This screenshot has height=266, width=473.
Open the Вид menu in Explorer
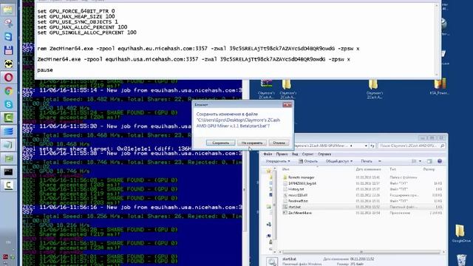(295, 154)
